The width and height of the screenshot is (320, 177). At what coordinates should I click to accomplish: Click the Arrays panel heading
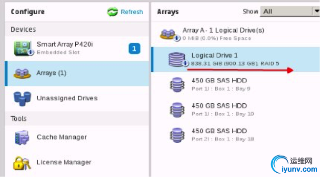click(168, 12)
